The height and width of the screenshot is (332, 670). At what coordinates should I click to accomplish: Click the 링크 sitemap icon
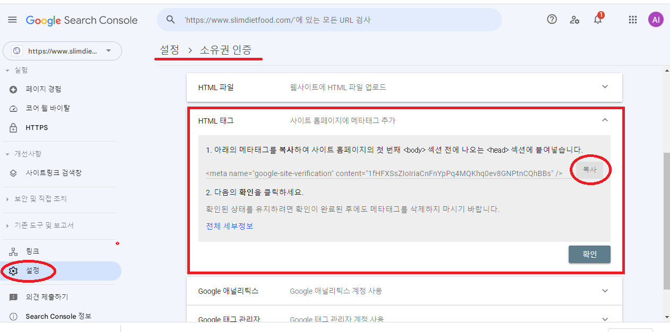tap(14, 251)
